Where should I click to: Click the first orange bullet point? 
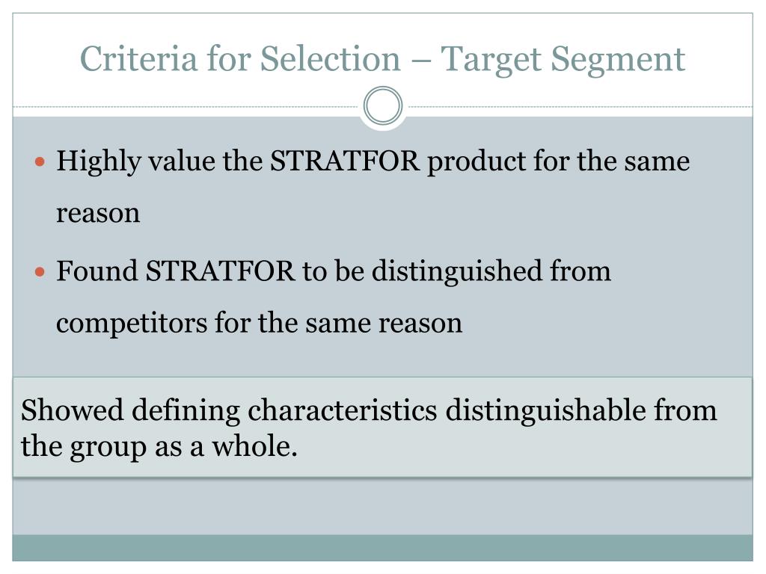click(x=40, y=161)
